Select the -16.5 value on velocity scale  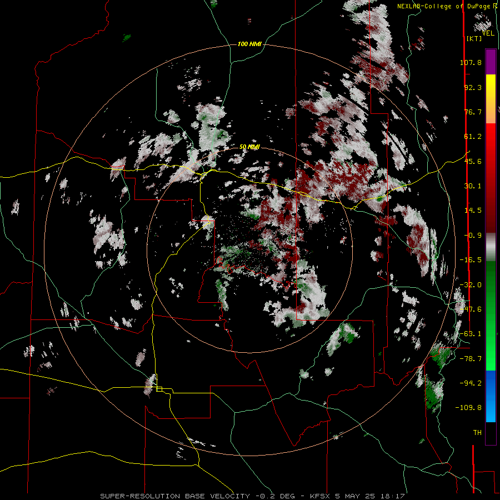pyautogui.click(x=471, y=259)
